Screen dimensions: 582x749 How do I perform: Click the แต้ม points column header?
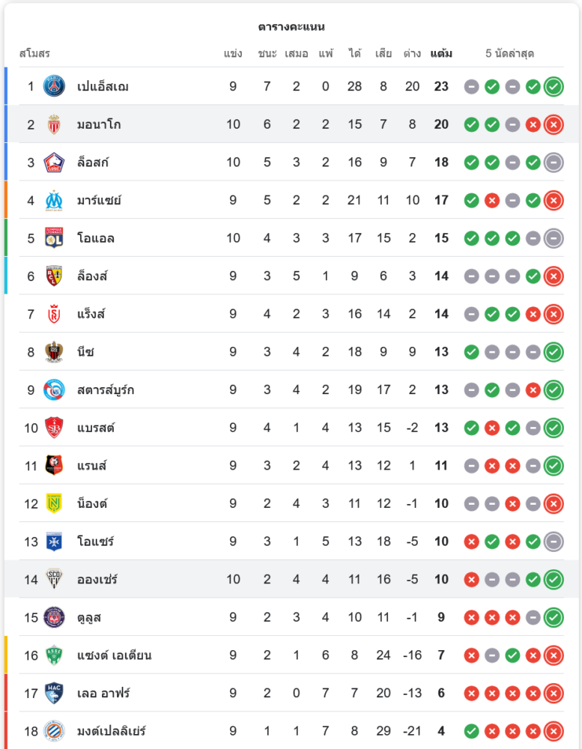point(441,53)
